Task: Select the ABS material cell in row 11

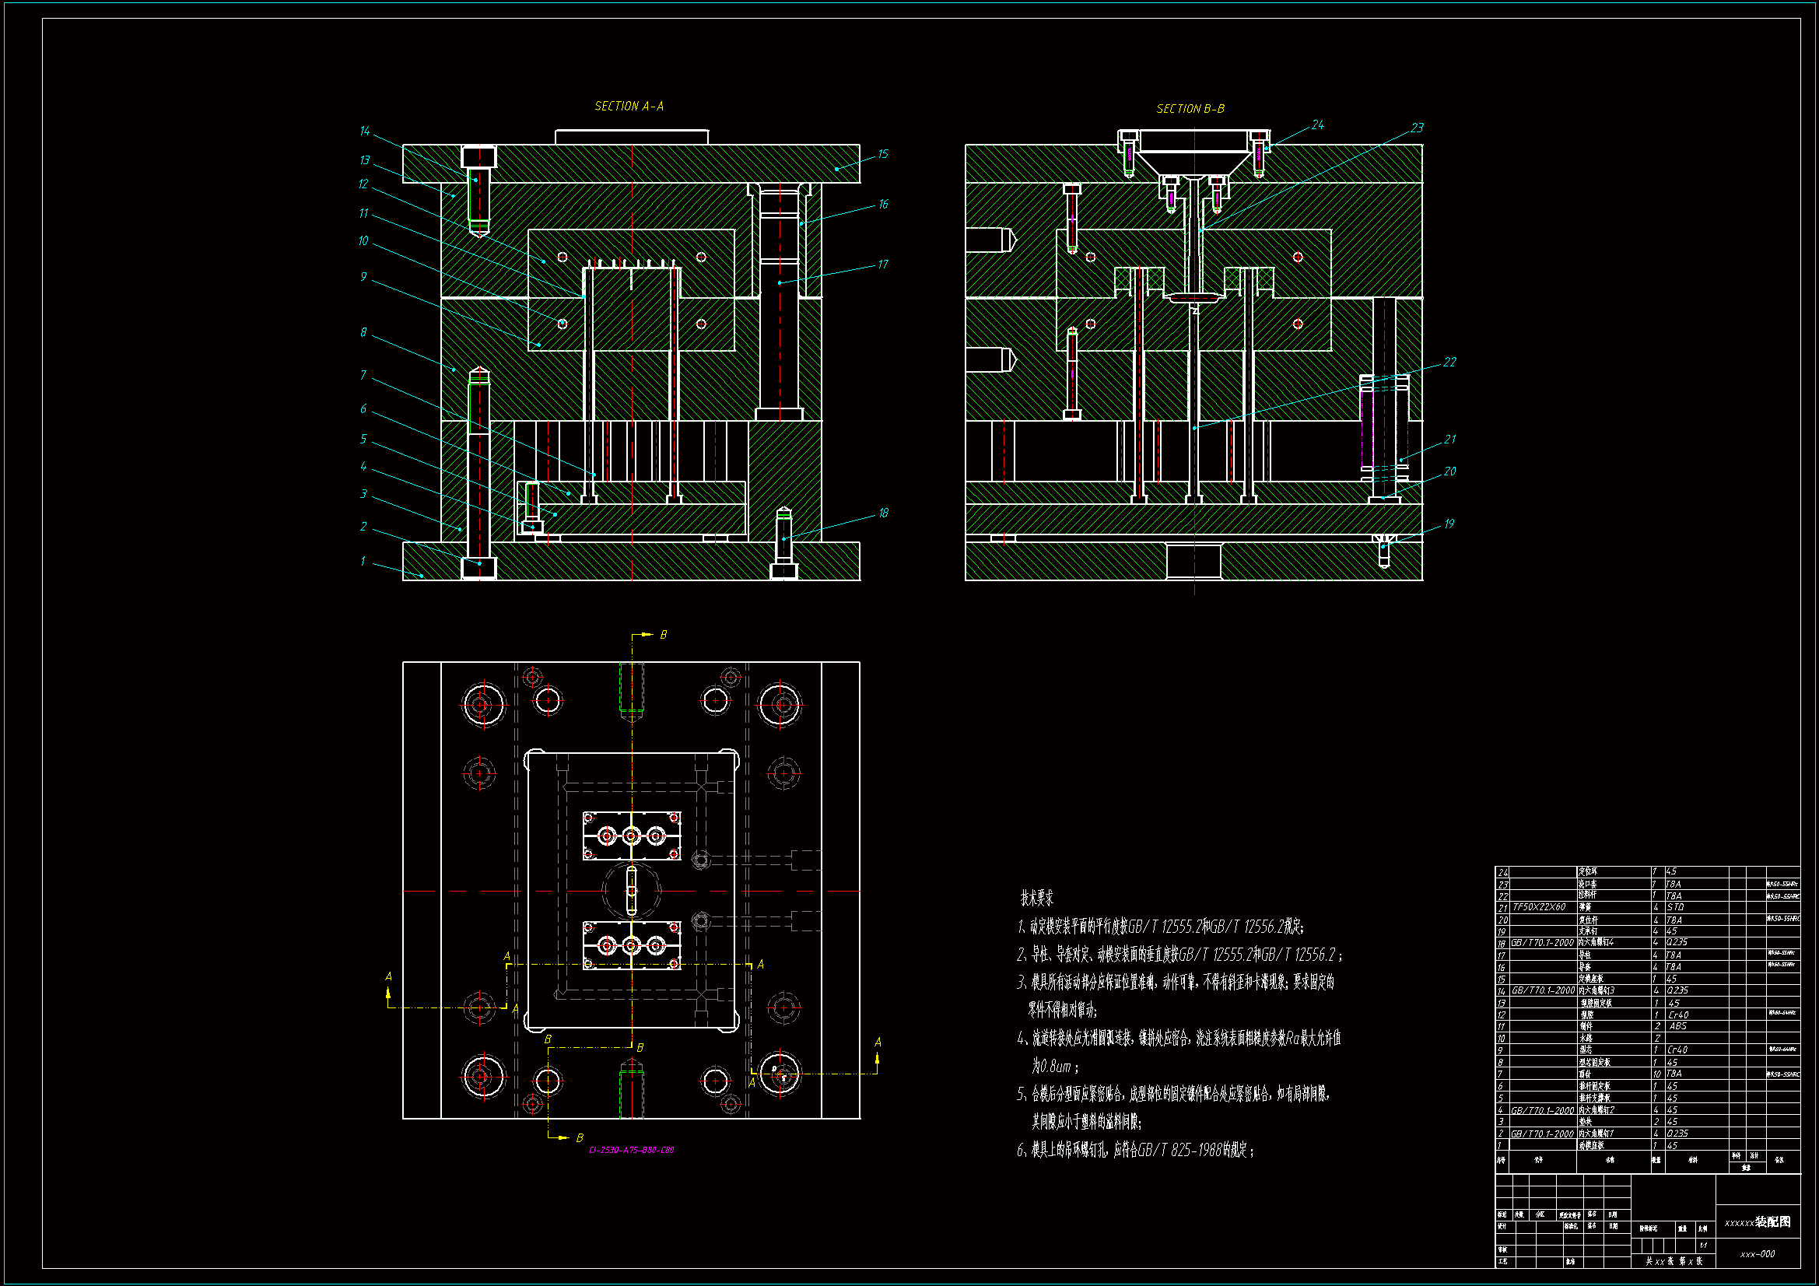Action: [x=1677, y=1026]
